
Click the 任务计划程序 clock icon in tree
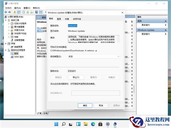12,24
